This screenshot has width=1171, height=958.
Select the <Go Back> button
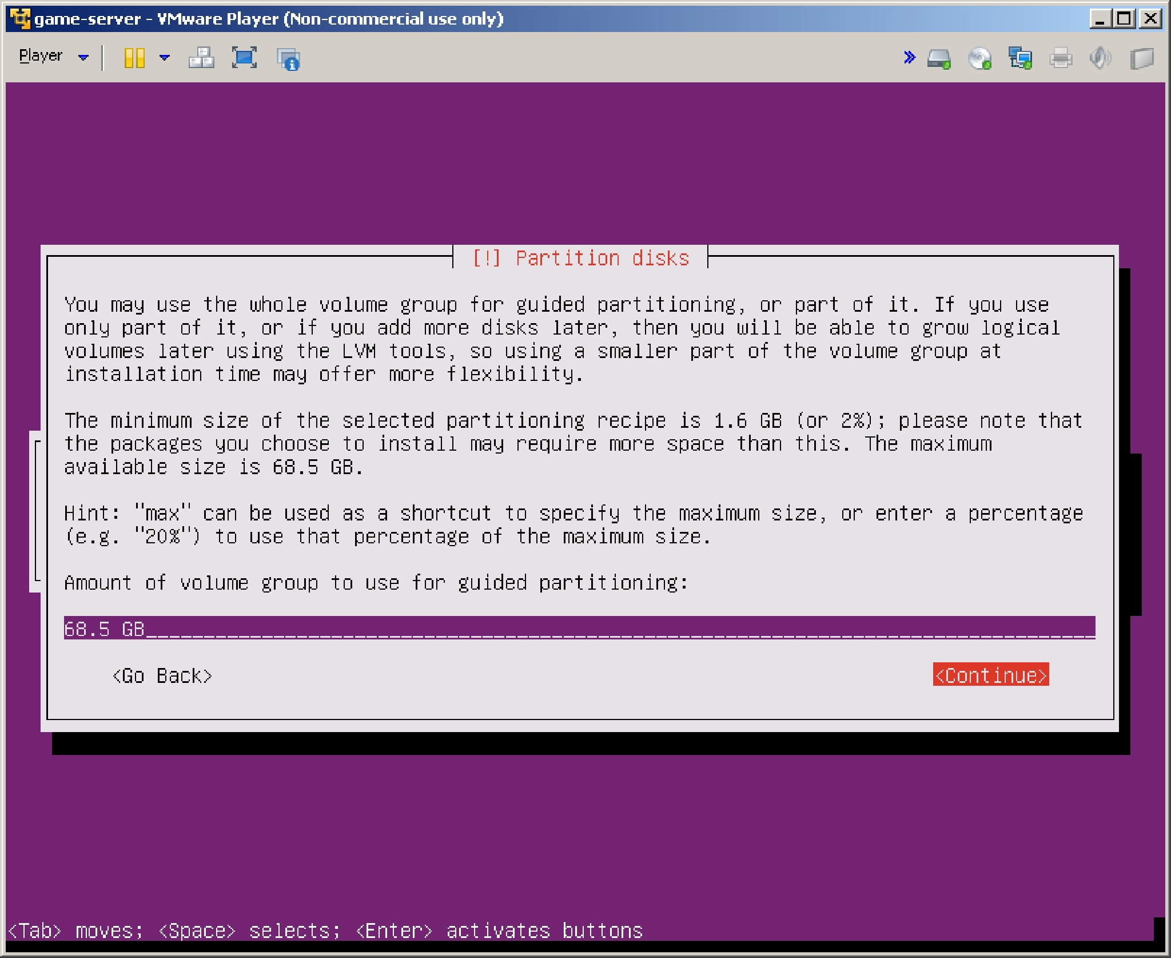pyautogui.click(x=162, y=675)
